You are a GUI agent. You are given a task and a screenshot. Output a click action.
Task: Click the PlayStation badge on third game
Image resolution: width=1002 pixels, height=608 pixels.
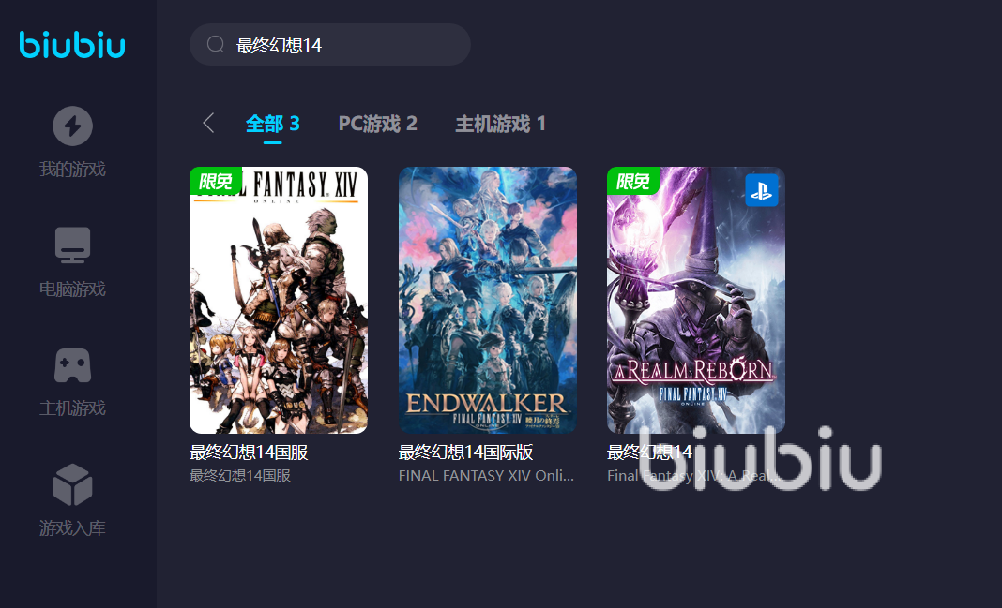(762, 190)
